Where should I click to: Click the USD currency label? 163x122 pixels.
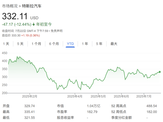tap(34, 18)
